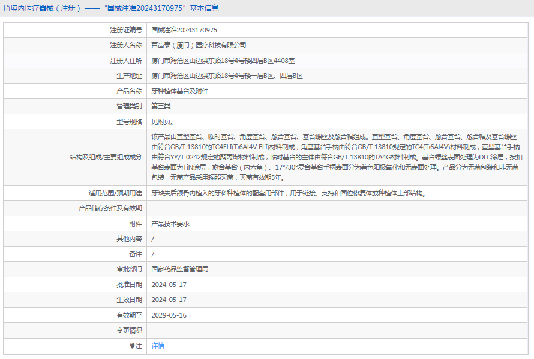Select attachment value 产品技术要求

170,224
